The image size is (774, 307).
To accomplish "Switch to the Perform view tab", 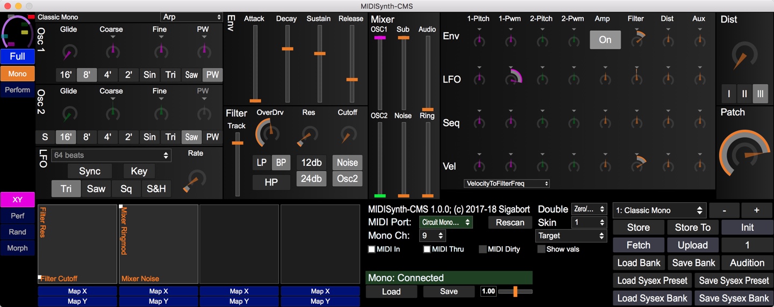I will point(17,90).
